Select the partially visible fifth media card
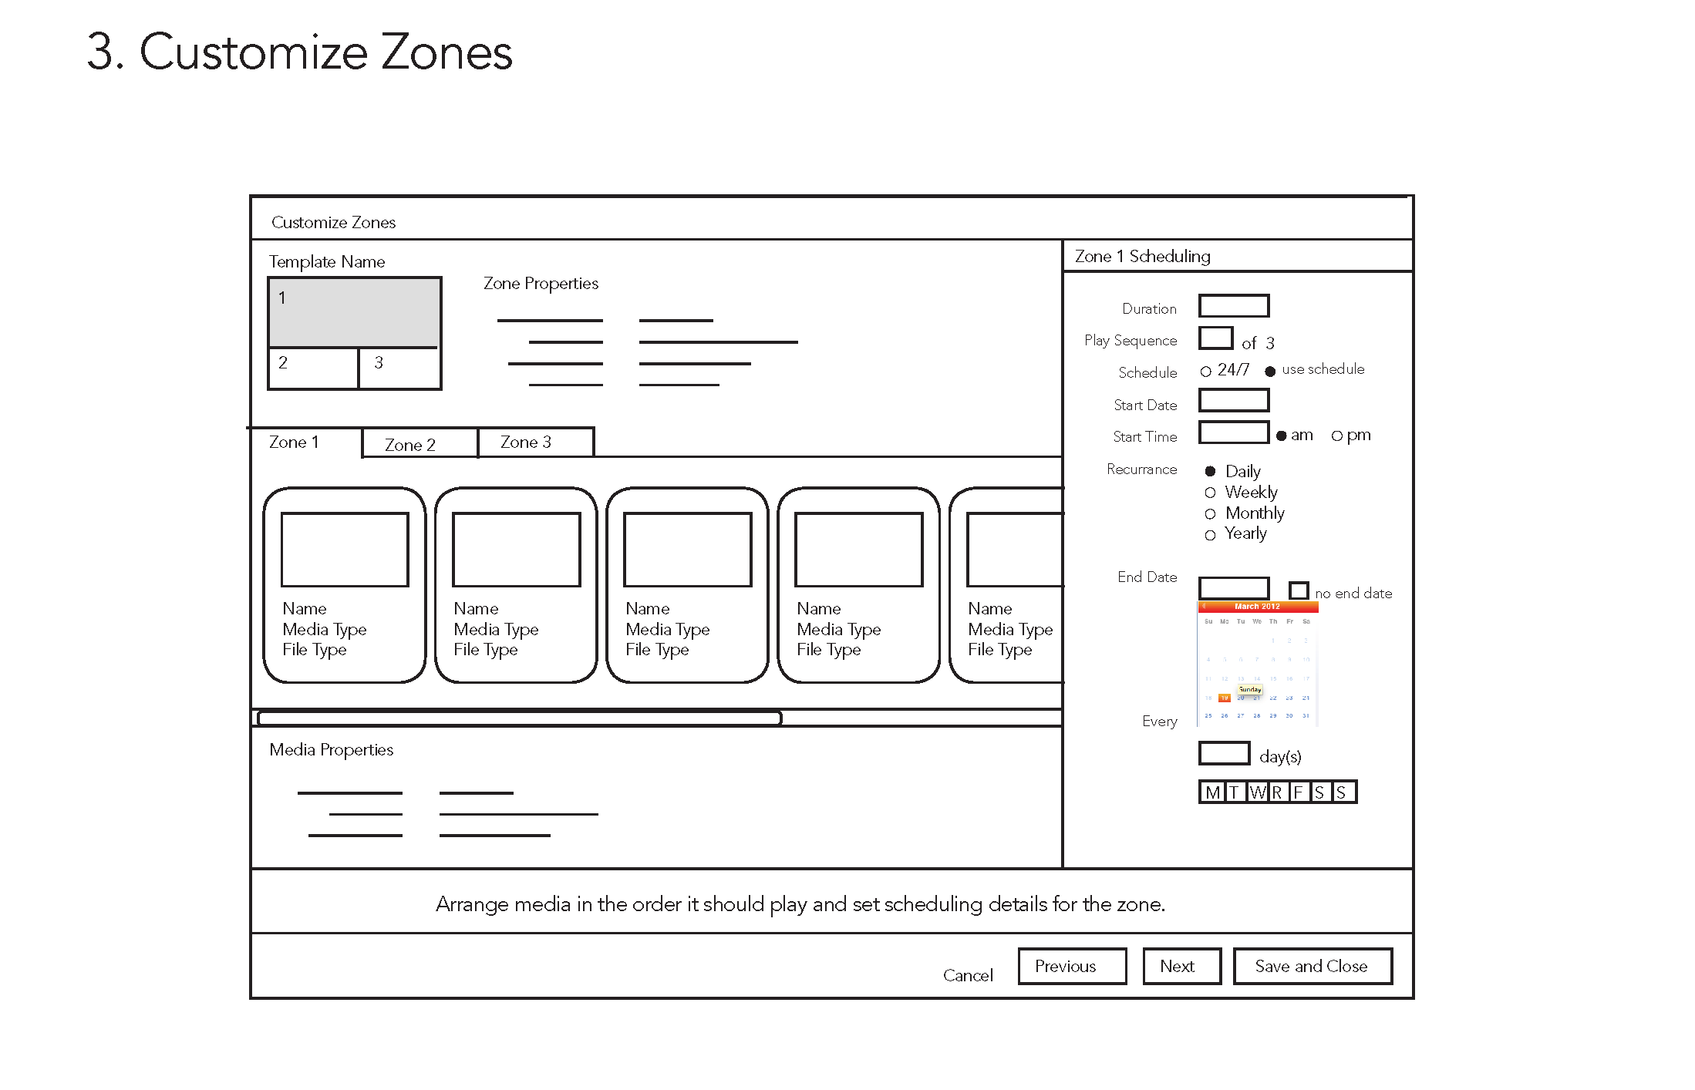 [x=1007, y=585]
